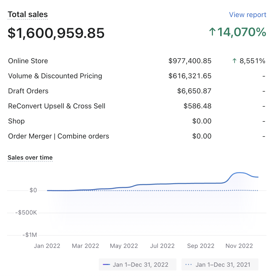Click ReConvert Upsell & Cross Sell label
The image size is (275, 276).
(x=57, y=106)
